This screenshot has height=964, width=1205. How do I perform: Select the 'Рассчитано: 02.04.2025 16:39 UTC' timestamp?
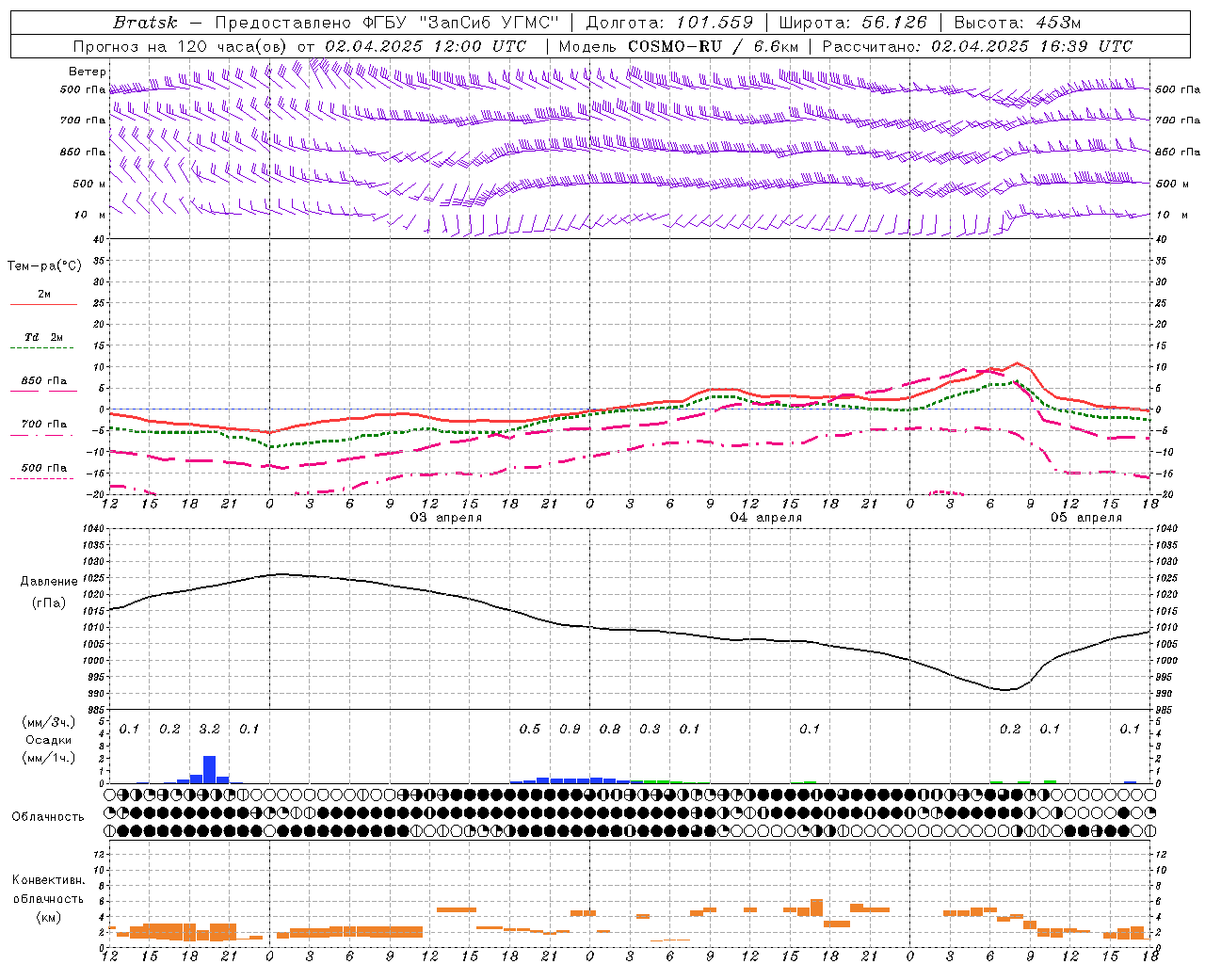pyautogui.click(x=977, y=46)
